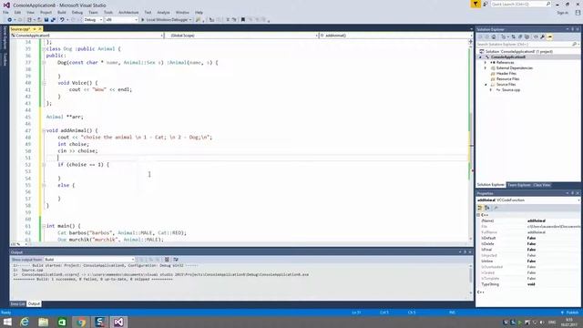Open the ConsoleApplication8 project scope dropdown
The height and width of the screenshot is (328, 583).
pos(87,36)
